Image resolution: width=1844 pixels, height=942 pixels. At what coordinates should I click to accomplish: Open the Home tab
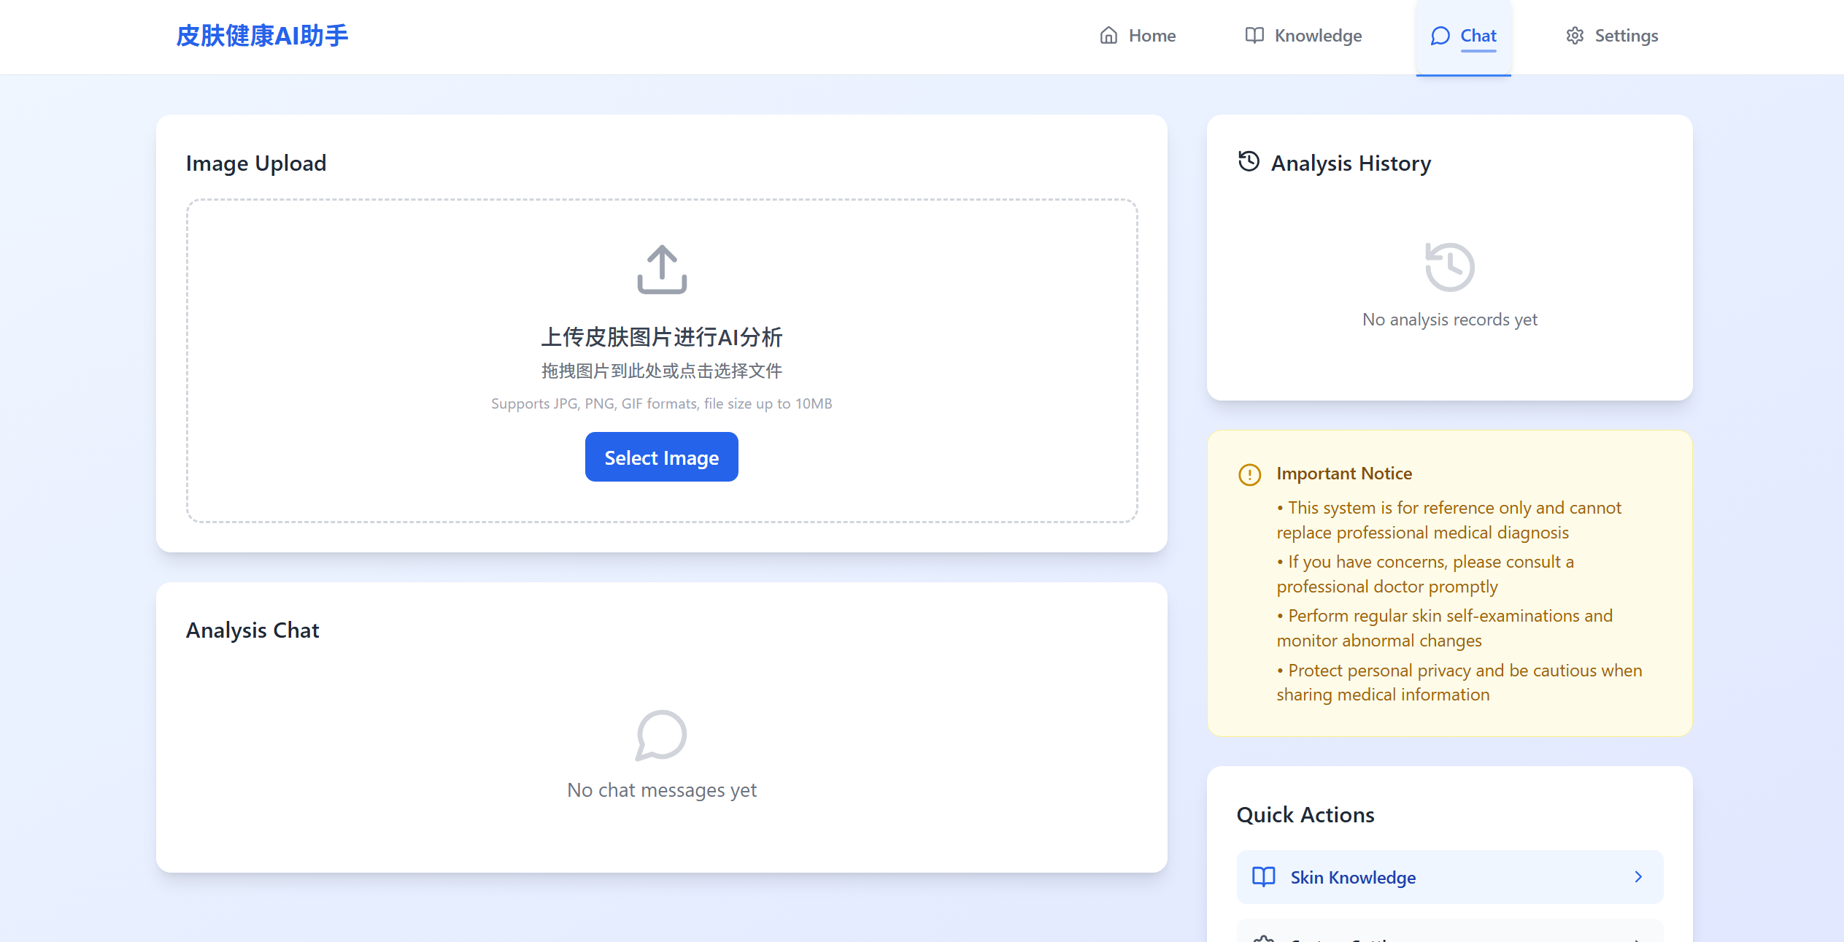(x=1151, y=36)
